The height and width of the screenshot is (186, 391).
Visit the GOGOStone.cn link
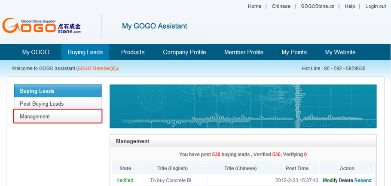[x=318, y=6]
